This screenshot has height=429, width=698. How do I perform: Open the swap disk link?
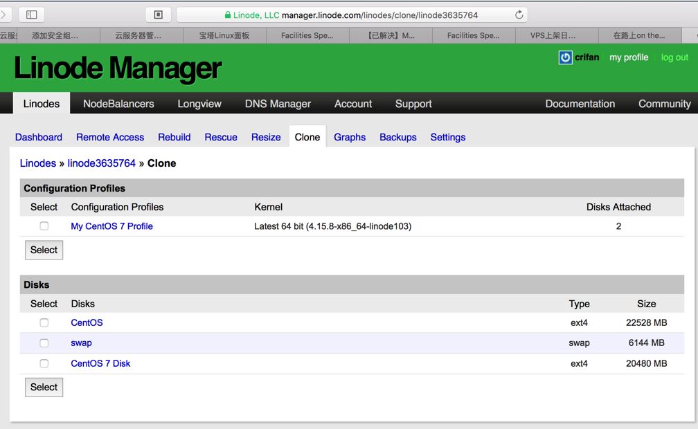(81, 343)
